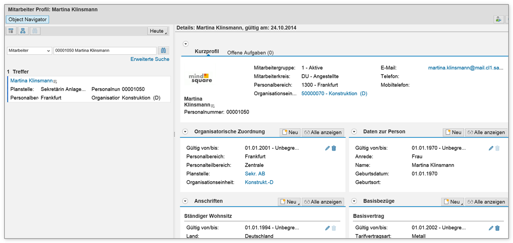Image resolution: width=513 pixels, height=243 pixels.
Task: Click Alle anzeigen in Daten zur Person
Action: [x=486, y=132]
